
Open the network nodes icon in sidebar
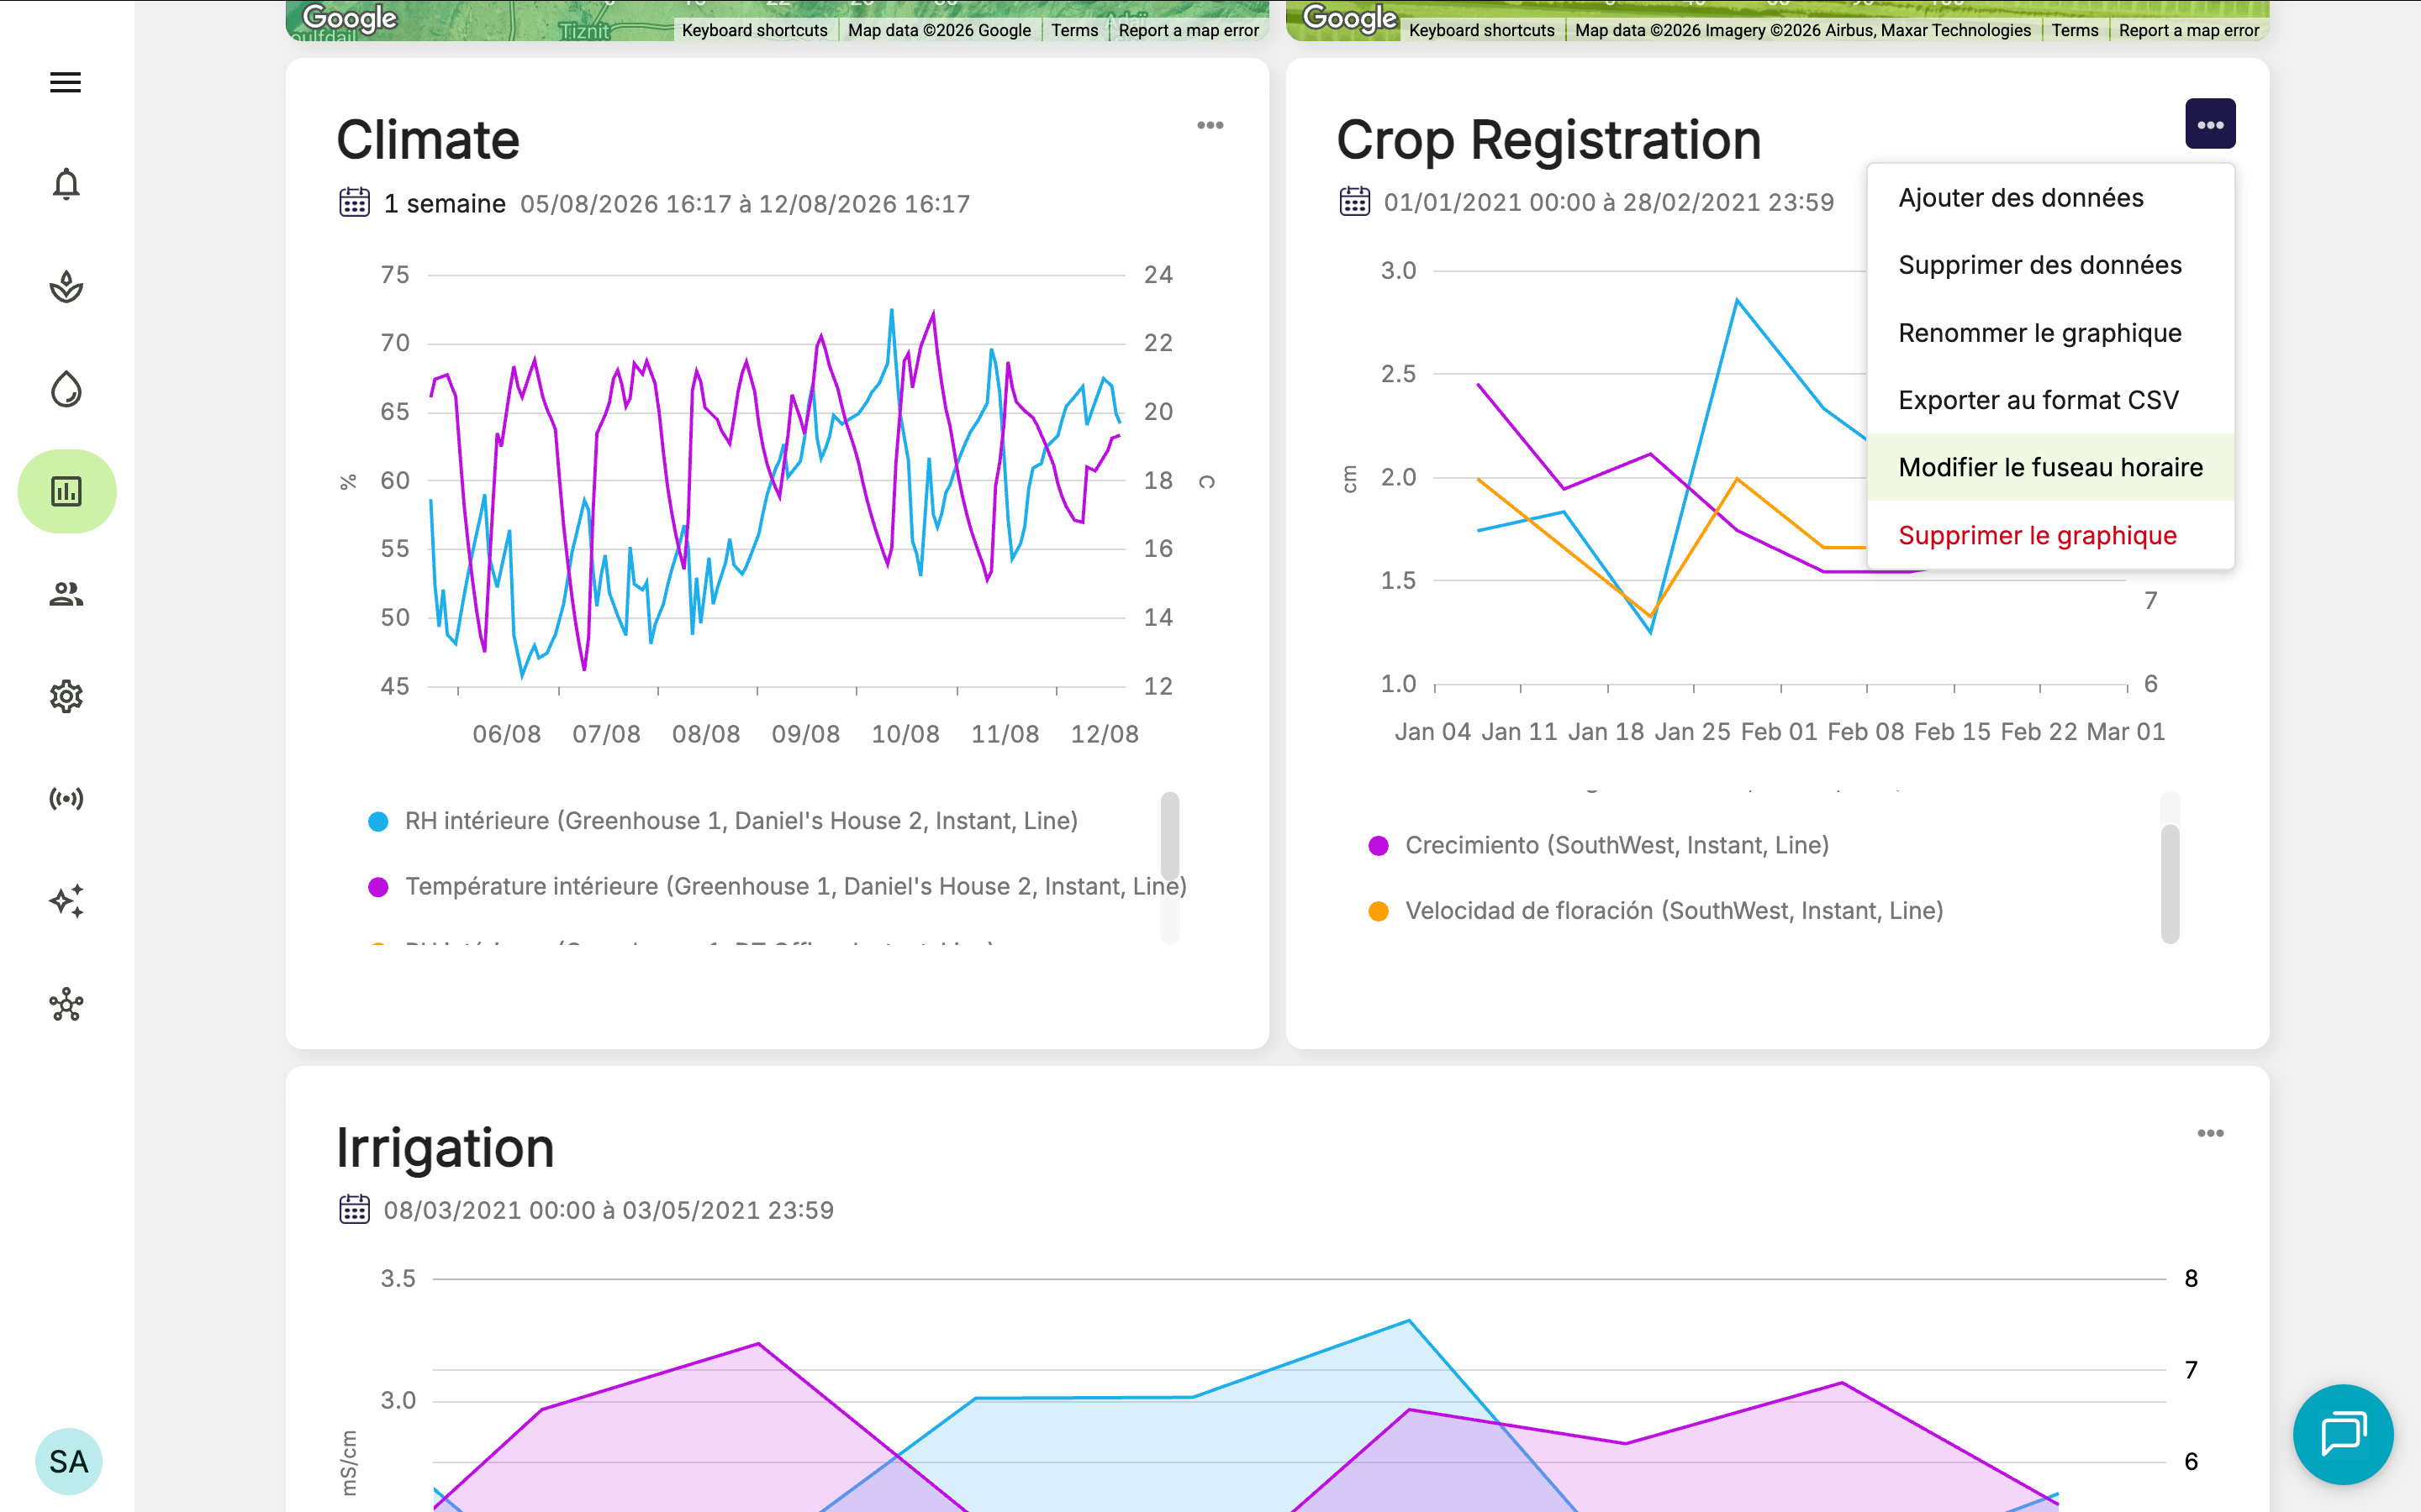coord(66,1004)
